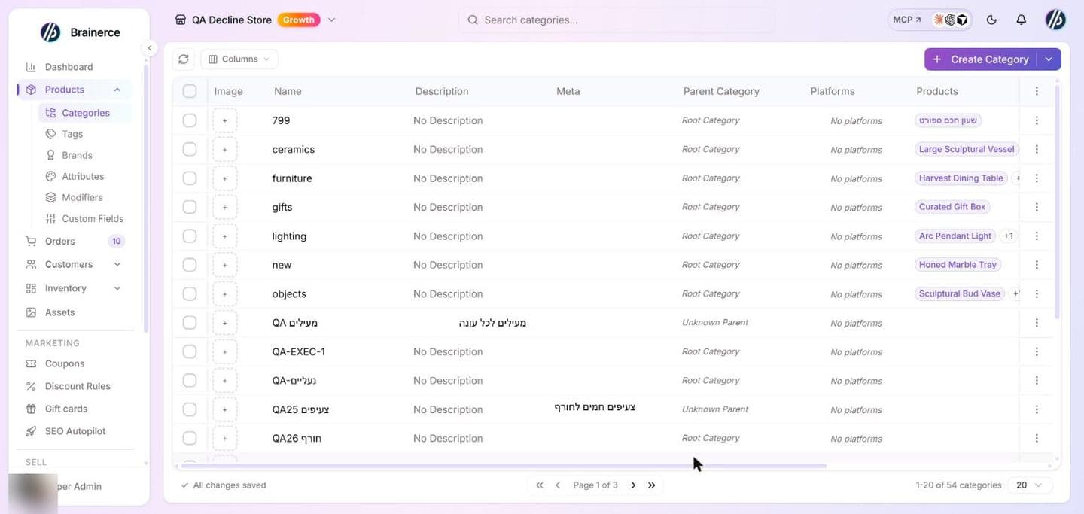Open notifications bell icon

click(1021, 20)
